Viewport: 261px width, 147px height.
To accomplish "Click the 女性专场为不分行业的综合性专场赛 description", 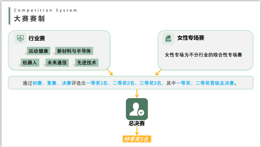I will click(x=203, y=55).
